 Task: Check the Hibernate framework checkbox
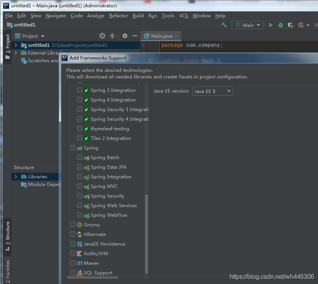73,234
